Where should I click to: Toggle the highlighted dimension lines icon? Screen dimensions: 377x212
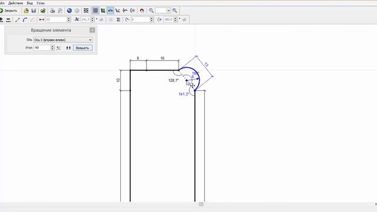pyautogui.click(x=110, y=11)
